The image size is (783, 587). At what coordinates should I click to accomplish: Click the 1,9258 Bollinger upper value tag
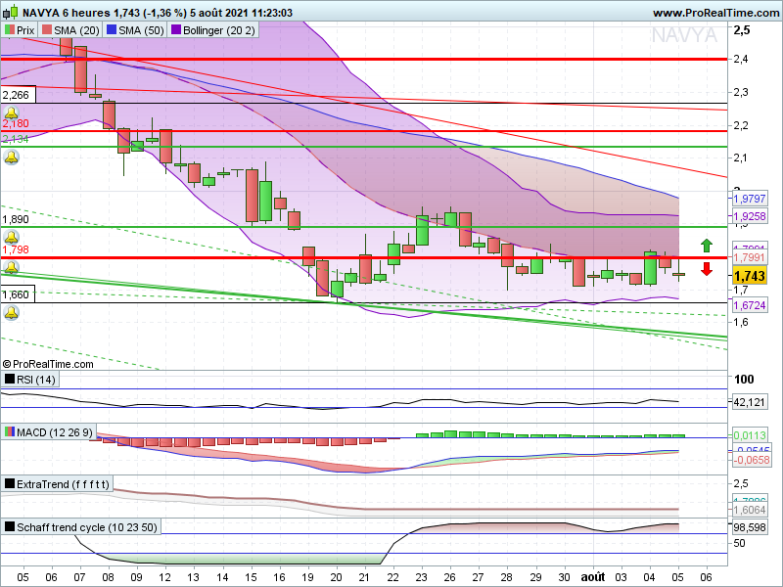[749, 216]
